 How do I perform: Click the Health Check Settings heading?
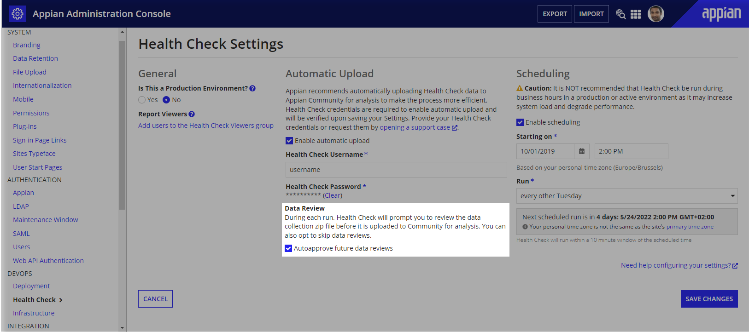tap(211, 44)
